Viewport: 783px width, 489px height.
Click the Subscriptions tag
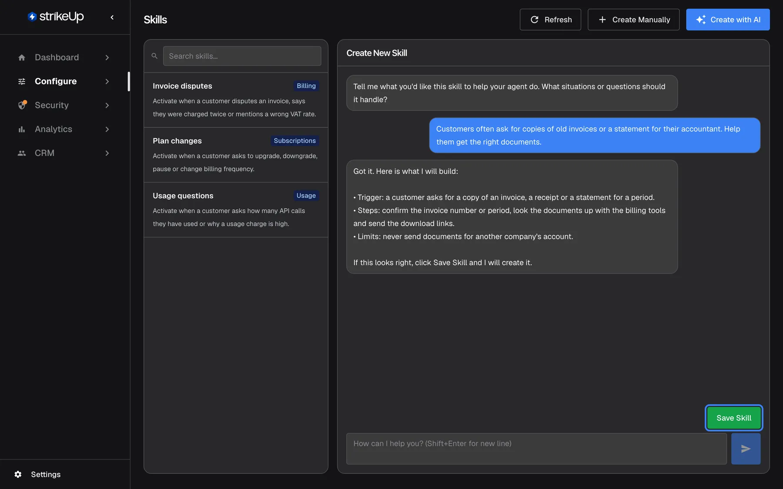294,141
